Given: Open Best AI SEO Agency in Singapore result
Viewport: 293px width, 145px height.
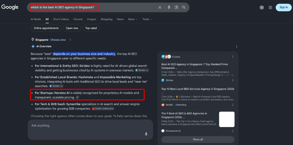Looking at the screenshot, I should pyautogui.click(x=195, y=66).
